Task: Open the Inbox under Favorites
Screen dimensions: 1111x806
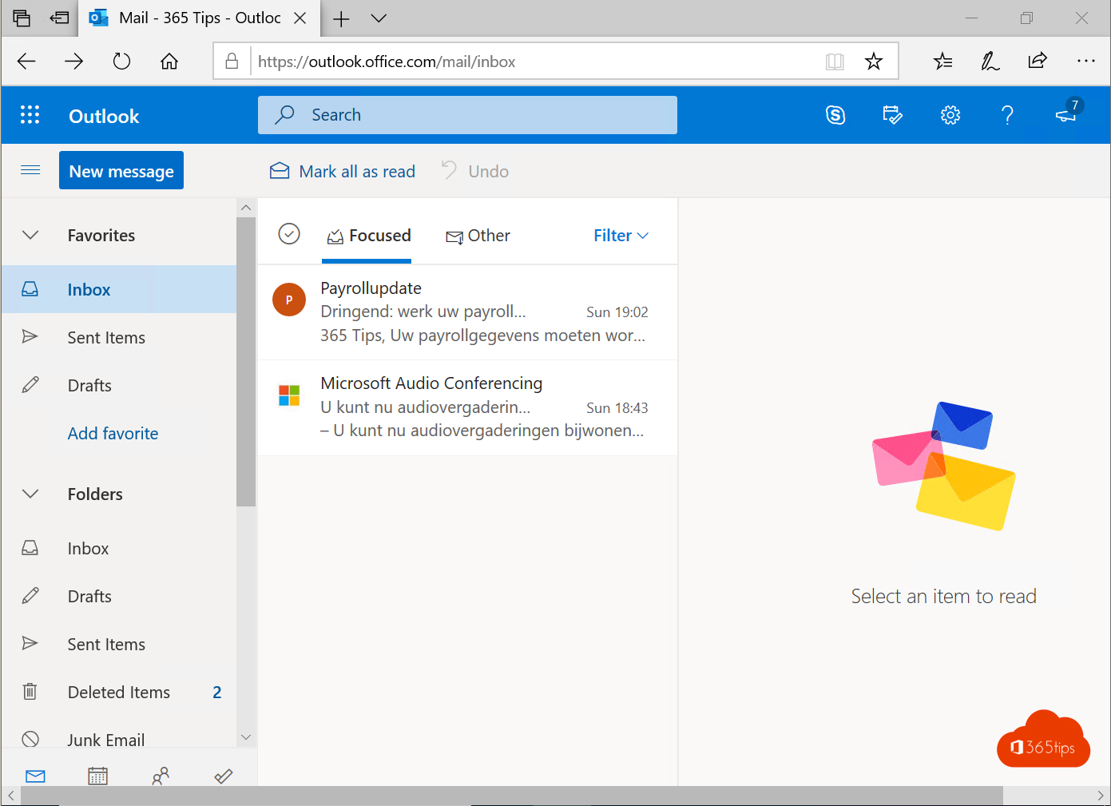Action: 119,289
